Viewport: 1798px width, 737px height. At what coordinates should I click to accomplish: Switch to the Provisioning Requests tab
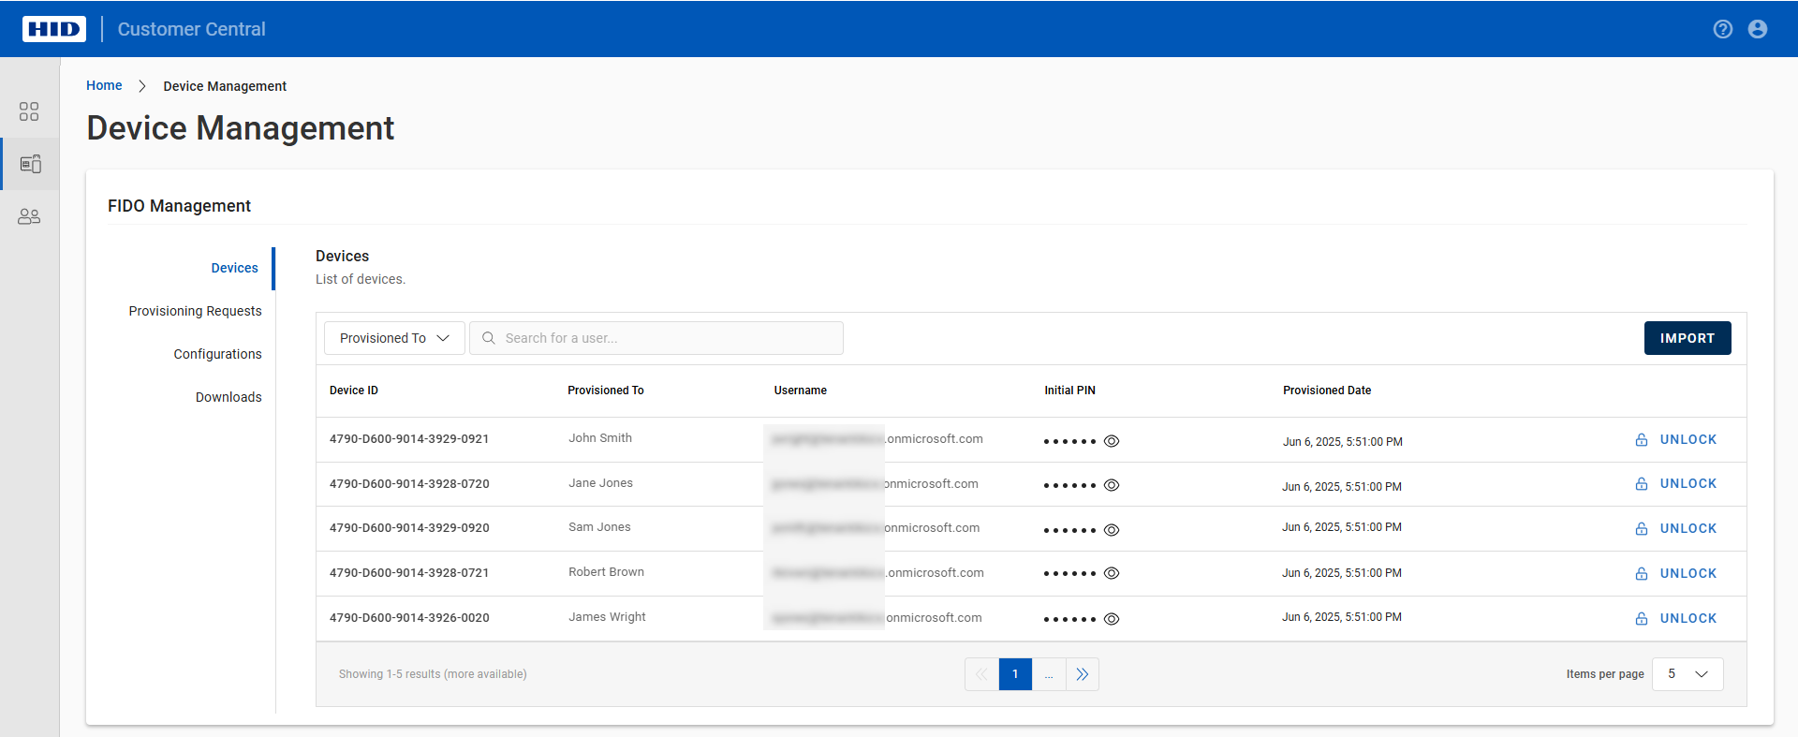tap(195, 311)
